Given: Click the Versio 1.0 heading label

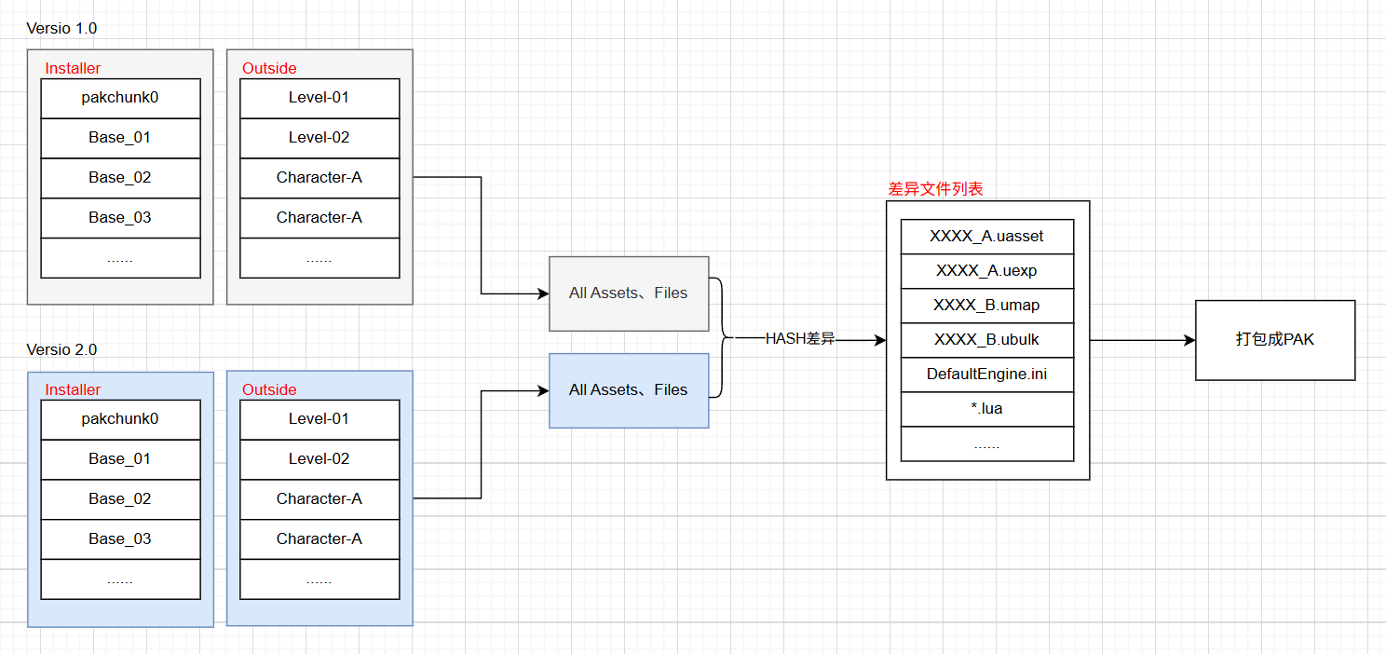Looking at the screenshot, I should pos(61,29).
